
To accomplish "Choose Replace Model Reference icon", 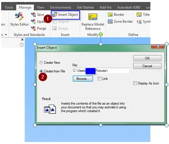I will coord(93,17).
